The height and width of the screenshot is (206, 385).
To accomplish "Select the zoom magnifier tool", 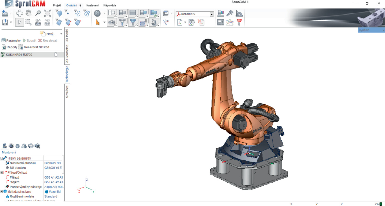I will [x=38, y=13].
